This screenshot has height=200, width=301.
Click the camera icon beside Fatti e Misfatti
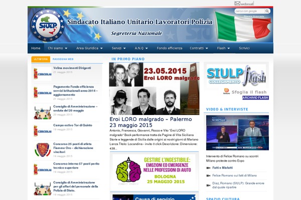coord(208,168)
